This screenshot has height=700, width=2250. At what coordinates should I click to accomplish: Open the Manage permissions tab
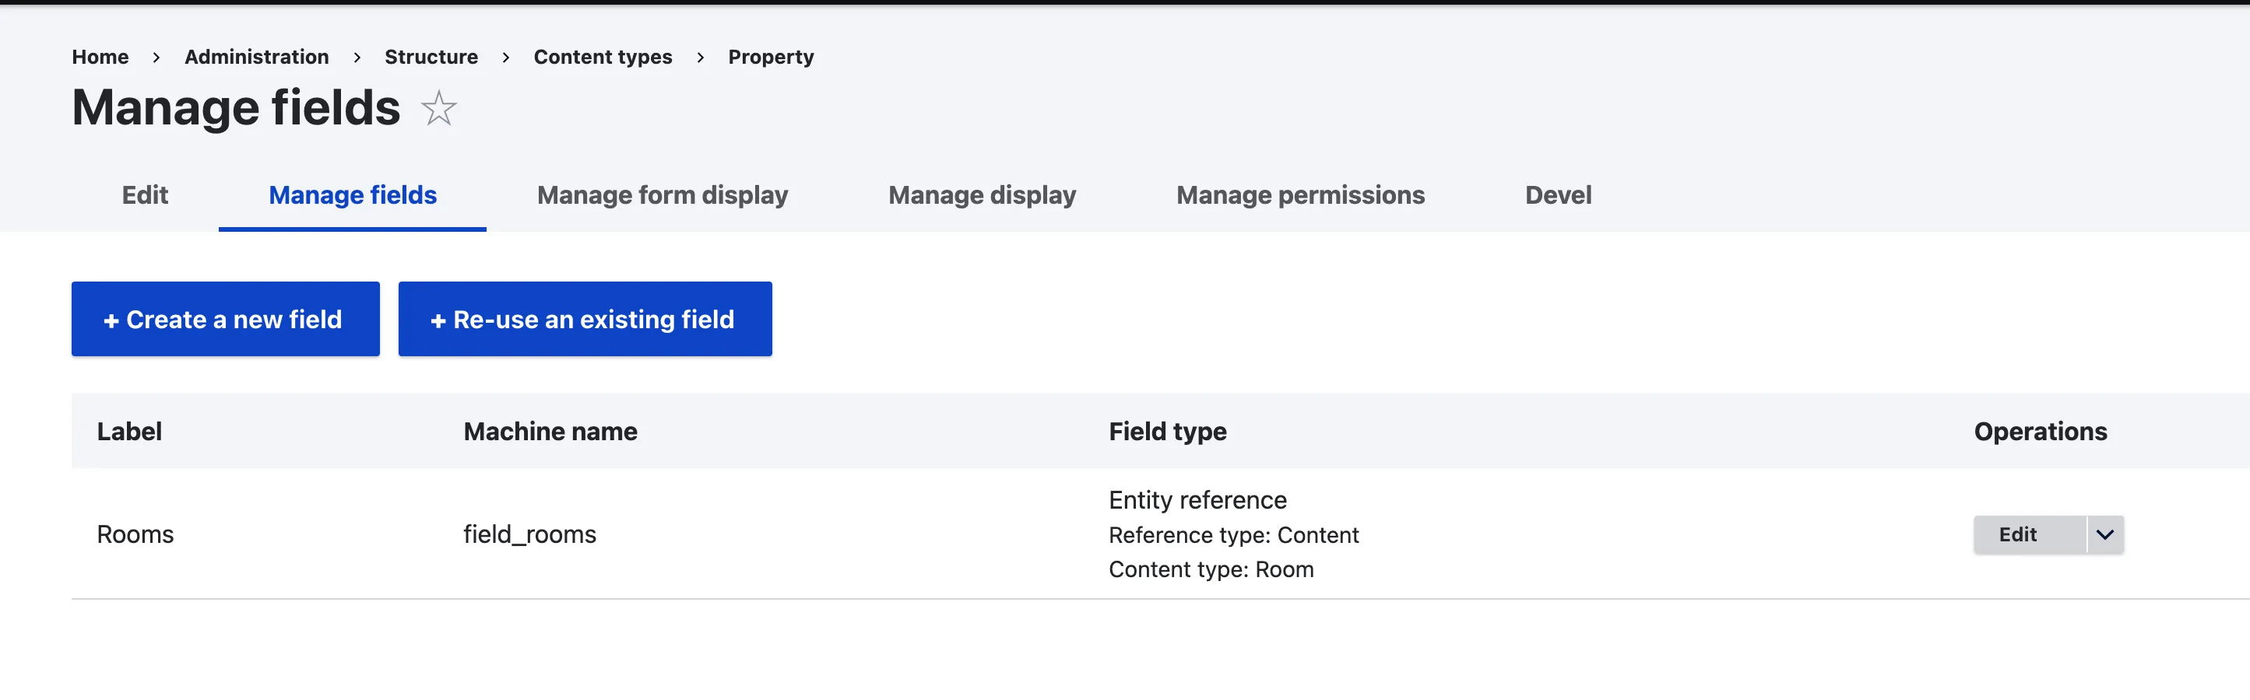coord(1299,194)
